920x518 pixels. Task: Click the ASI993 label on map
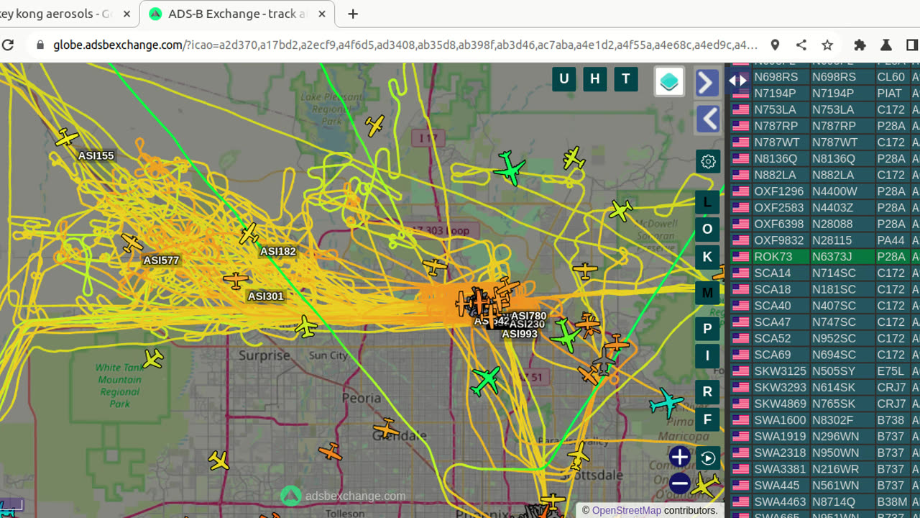[520, 334]
